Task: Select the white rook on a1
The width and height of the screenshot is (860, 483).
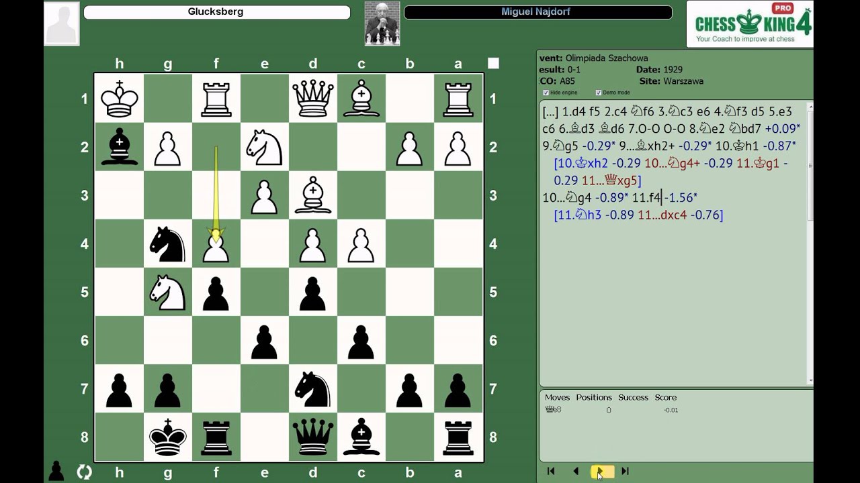Action: [x=458, y=99]
